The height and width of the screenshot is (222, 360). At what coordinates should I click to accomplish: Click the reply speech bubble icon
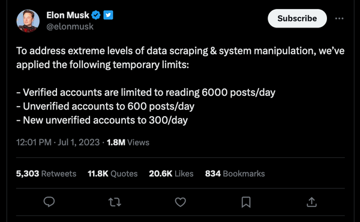click(49, 202)
